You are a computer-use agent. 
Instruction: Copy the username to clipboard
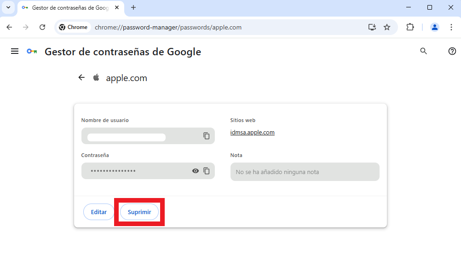pyautogui.click(x=207, y=136)
